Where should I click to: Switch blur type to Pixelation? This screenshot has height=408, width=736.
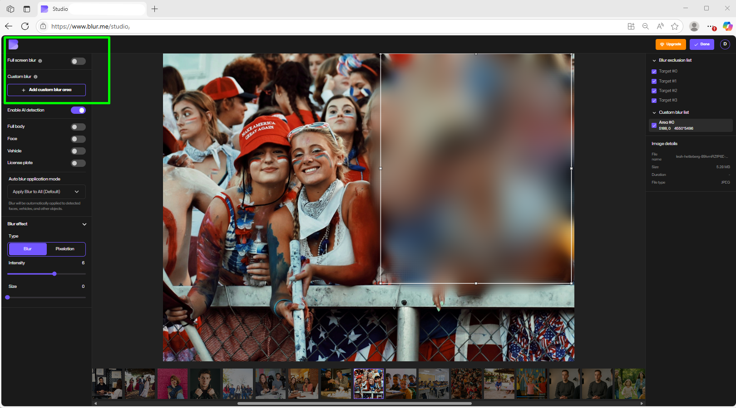coord(65,249)
